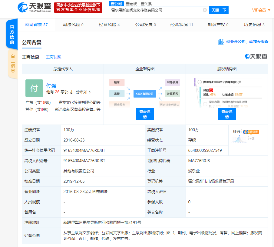Viewport: 274px width, 247px height.
Task: Click the red marker icon beside 付强 shareholder
Action: (211, 90)
